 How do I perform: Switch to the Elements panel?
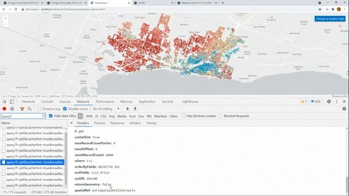tap(28, 102)
